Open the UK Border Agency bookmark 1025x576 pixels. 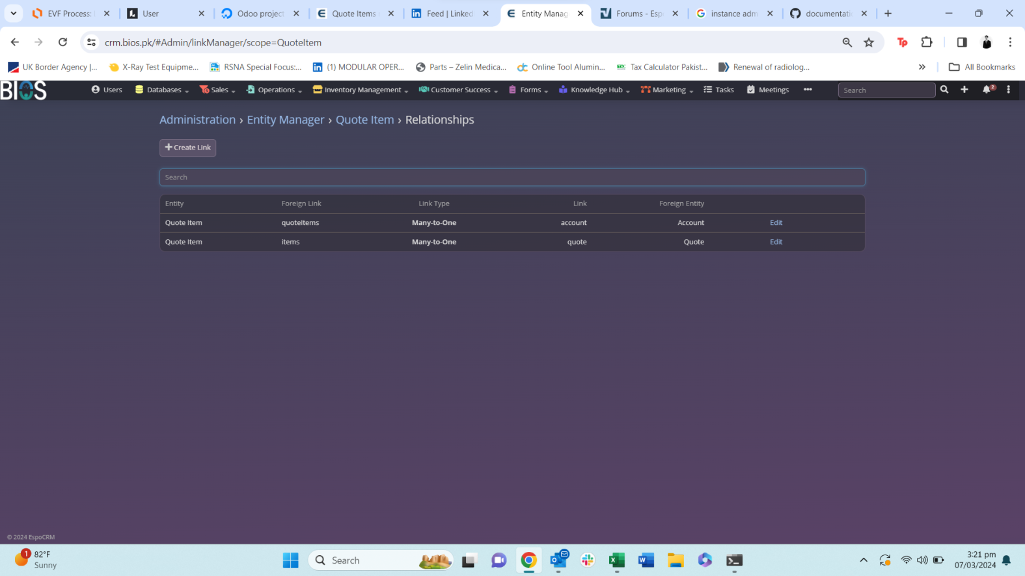53,67
